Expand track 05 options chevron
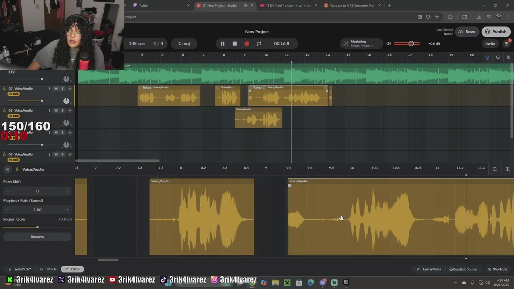 (x=69, y=154)
